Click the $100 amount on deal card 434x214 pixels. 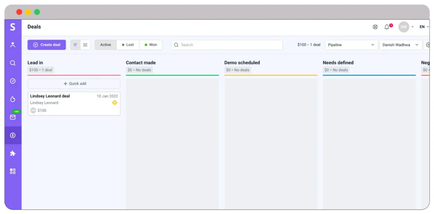(42, 111)
